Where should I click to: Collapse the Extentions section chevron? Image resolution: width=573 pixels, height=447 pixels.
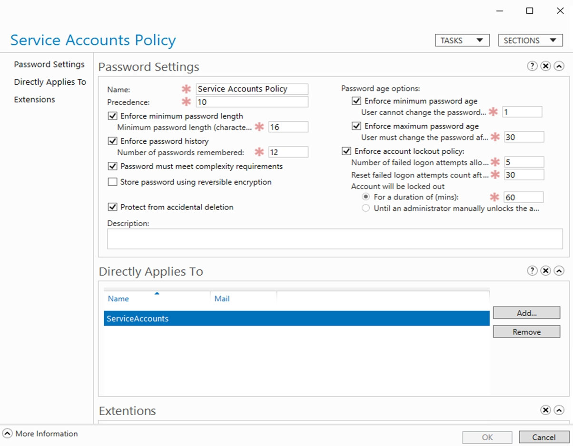(x=559, y=410)
